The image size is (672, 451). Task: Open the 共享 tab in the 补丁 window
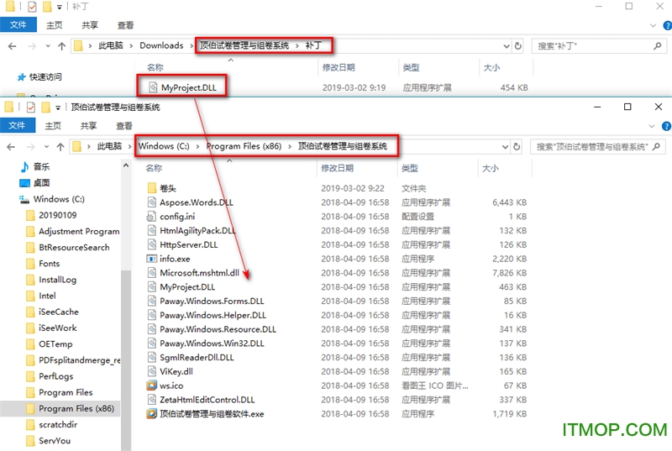click(x=89, y=26)
